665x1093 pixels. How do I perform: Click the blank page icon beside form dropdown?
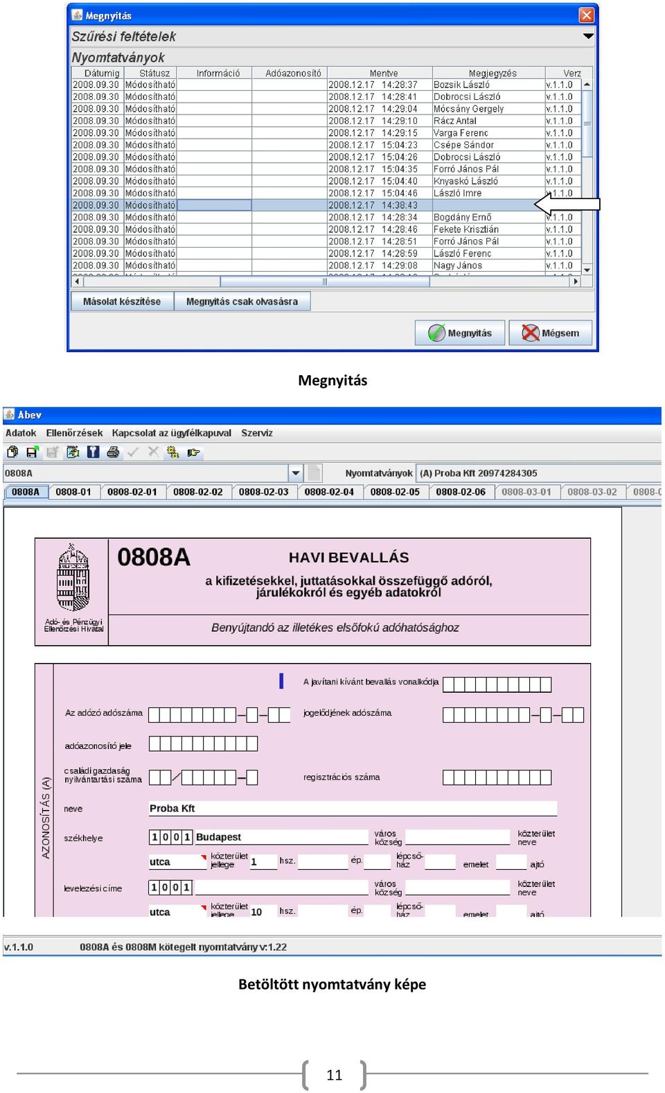coord(314,473)
